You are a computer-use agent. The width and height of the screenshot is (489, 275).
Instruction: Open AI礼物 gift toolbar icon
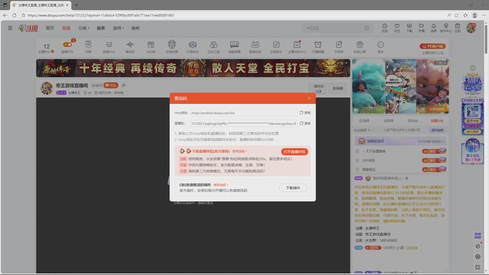pos(151,47)
